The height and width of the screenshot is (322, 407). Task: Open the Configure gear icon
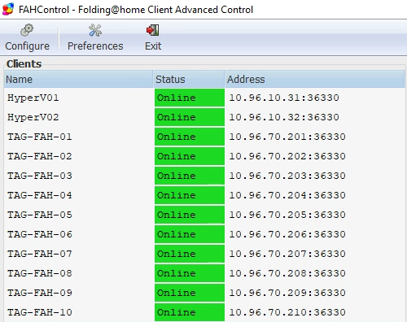(x=27, y=30)
